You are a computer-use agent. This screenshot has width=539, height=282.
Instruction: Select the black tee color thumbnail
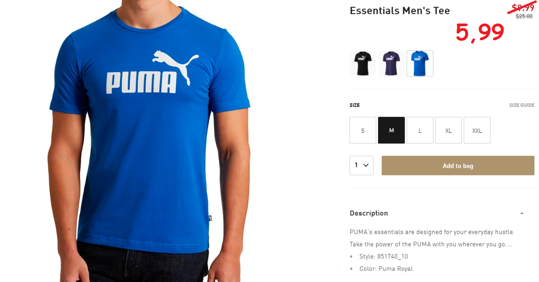tap(363, 63)
